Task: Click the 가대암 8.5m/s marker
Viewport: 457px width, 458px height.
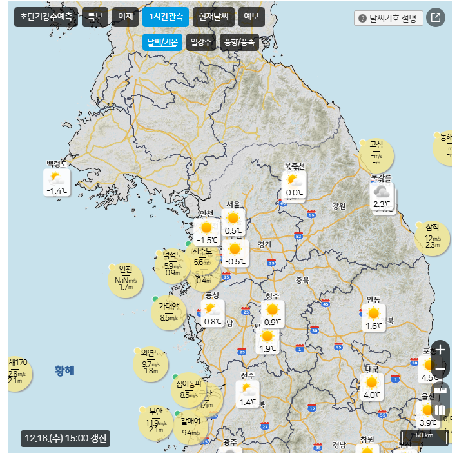Action: (x=169, y=313)
